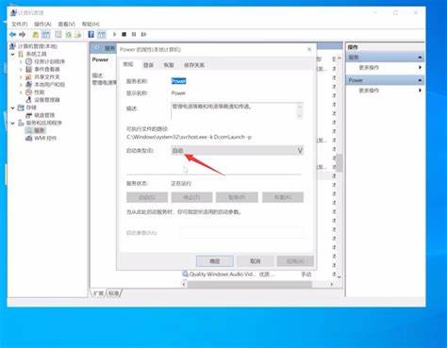Click the Pause Service toolbar icon
Viewport: 447px width, 348px height.
click(134, 34)
